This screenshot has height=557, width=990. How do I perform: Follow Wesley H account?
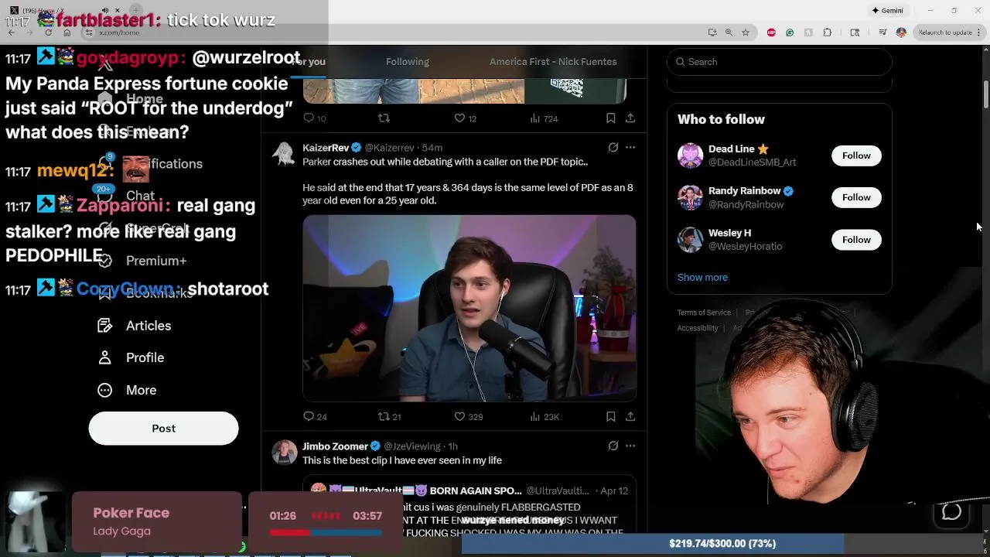point(856,240)
